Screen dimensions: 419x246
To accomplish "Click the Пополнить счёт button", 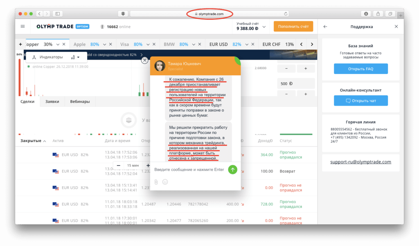I will point(293,27).
